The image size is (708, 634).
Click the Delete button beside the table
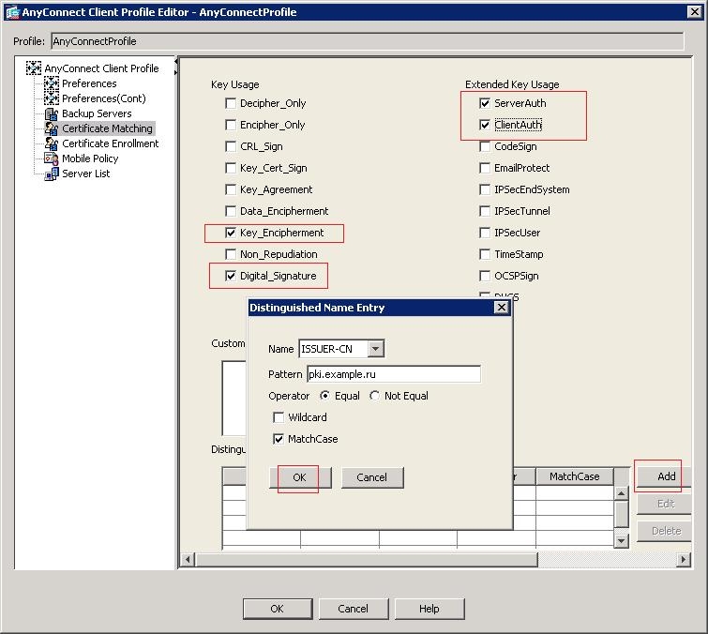pyautogui.click(x=664, y=531)
